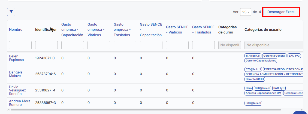Sort by Gasto empresa - Viáticos column

pyautogui.click(x=94, y=29)
